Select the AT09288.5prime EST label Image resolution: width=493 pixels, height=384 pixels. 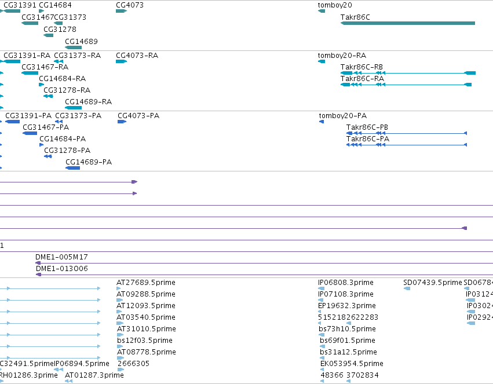coord(146,294)
